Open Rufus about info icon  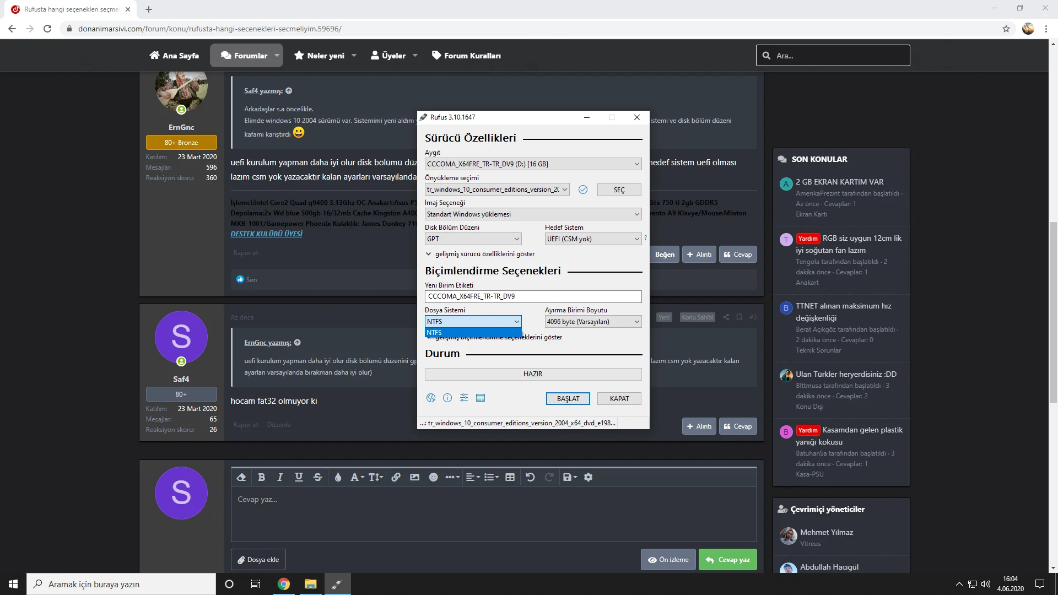point(447,398)
